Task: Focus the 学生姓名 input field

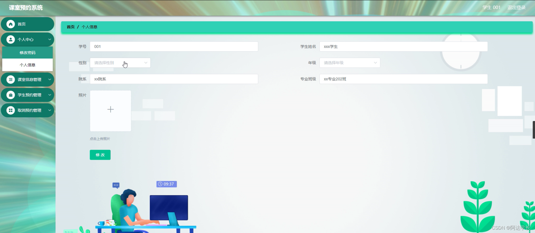Action: pos(403,46)
